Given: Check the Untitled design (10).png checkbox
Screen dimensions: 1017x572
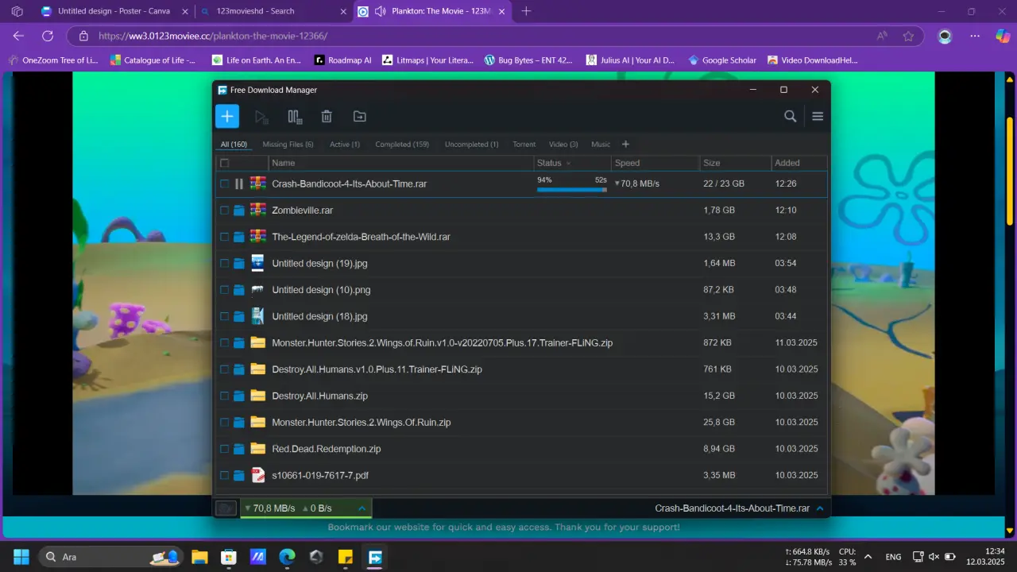Looking at the screenshot, I should pyautogui.click(x=225, y=290).
